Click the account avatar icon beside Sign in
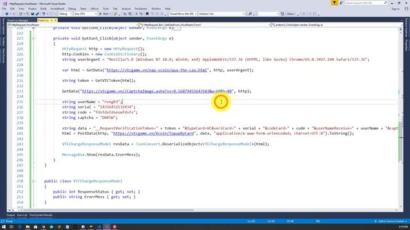Image resolution: width=410 pixels, height=230 pixels. 406,8
